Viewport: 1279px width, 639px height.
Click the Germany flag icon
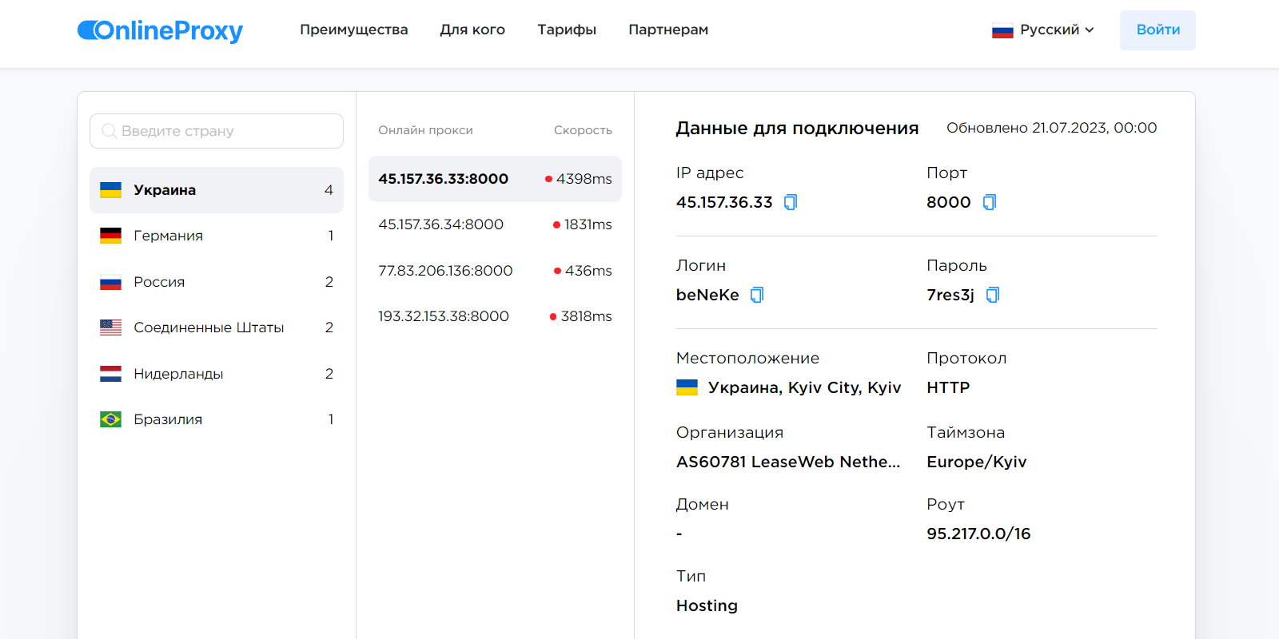[110, 236]
